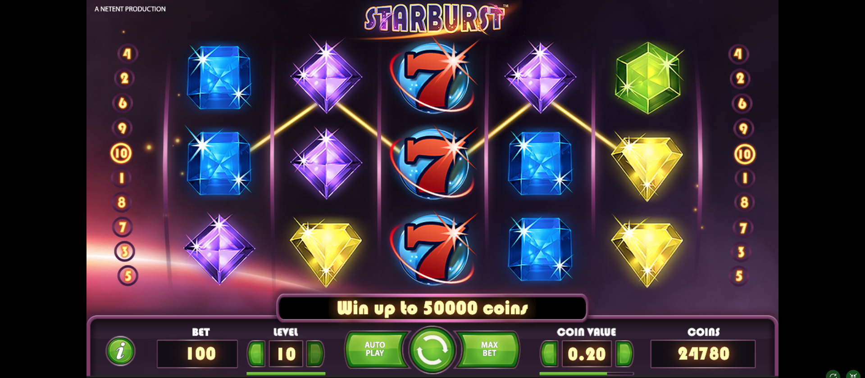Click payline 5 indicator on left
This screenshot has height=378, width=865.
point(128,275)
